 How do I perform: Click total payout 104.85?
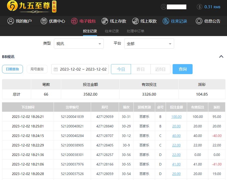click(x=202, y=94)
